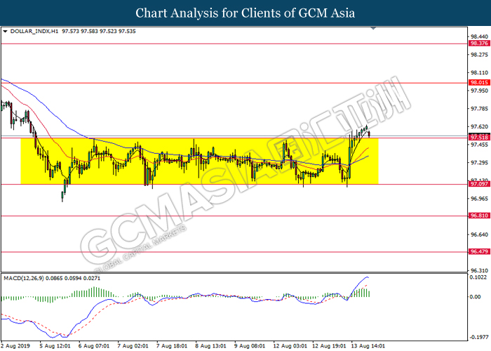The height and width of the screenshot is (351, 491).
Task: Click the 98.440 price axis value
Action: [479, 37]
